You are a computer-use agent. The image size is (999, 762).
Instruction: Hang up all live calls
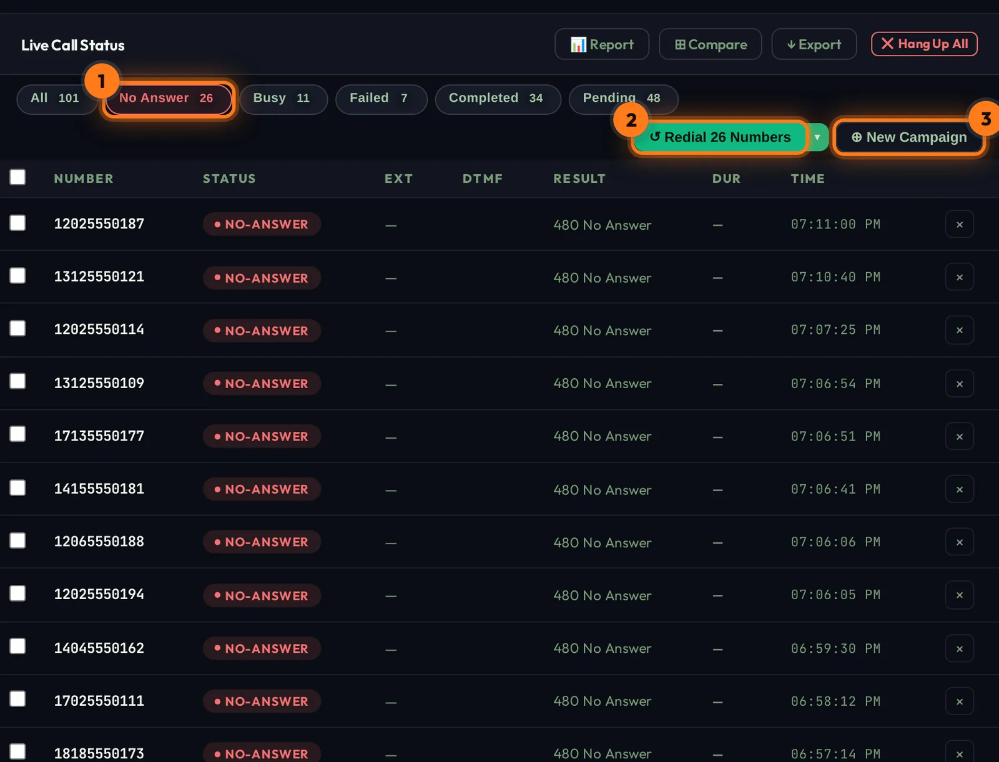pyautogui.click(x=925, y=44)
